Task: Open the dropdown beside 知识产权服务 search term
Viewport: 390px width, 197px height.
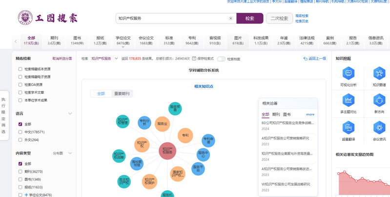Action: 116,59
